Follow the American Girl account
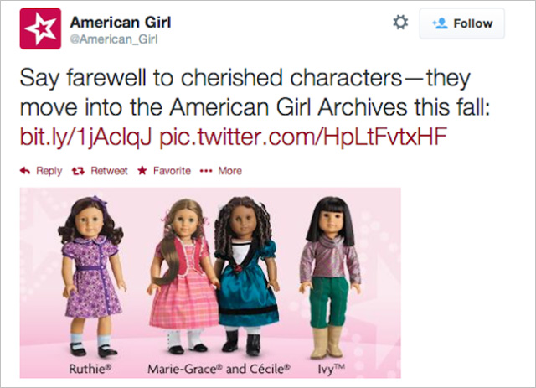Viewport: 536px width, 388px height. 462,23
